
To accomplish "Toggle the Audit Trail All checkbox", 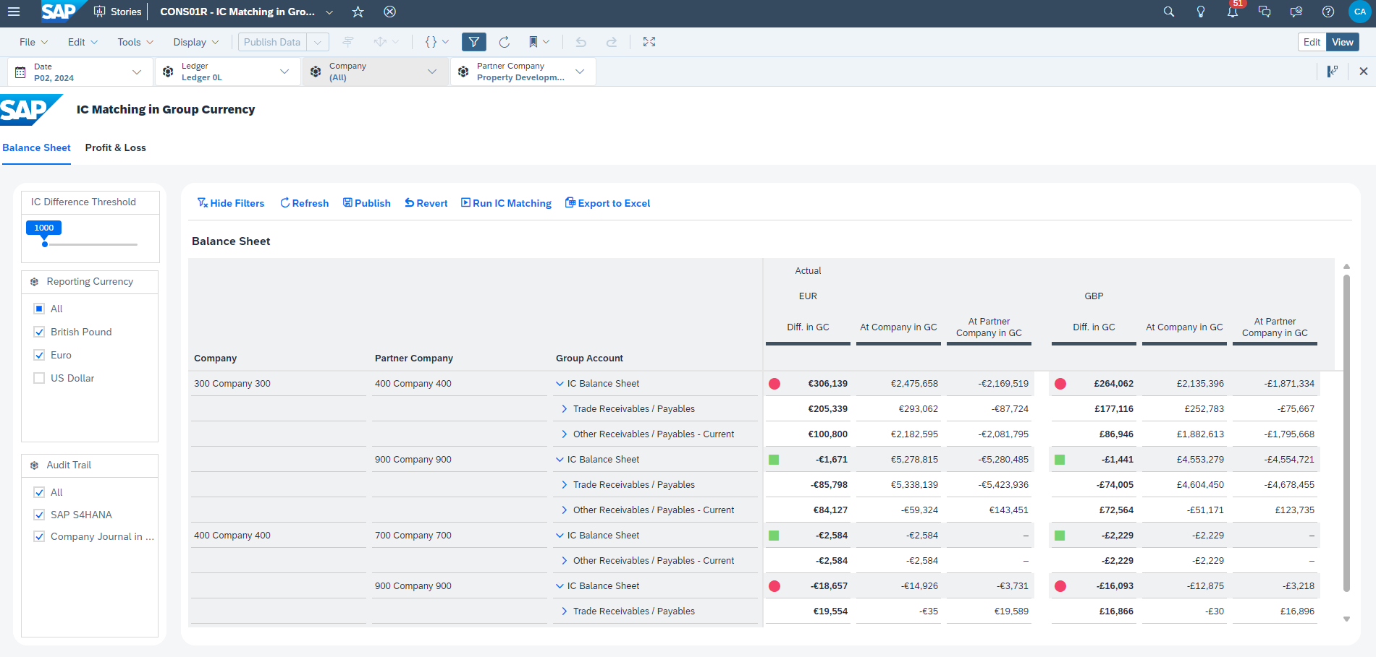I will (x=39, y=492).
